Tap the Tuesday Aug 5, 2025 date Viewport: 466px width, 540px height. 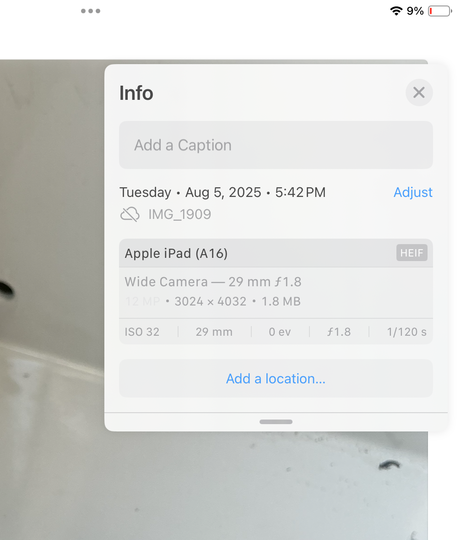click(222, 192)
